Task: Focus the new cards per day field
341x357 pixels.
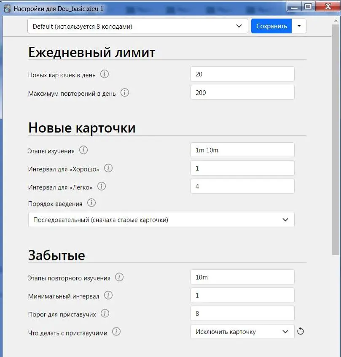Action: (x=242, y=74)
